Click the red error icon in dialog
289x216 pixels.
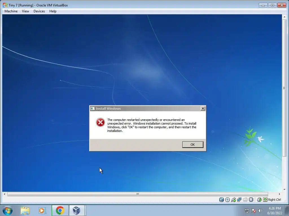click(100, 122)
